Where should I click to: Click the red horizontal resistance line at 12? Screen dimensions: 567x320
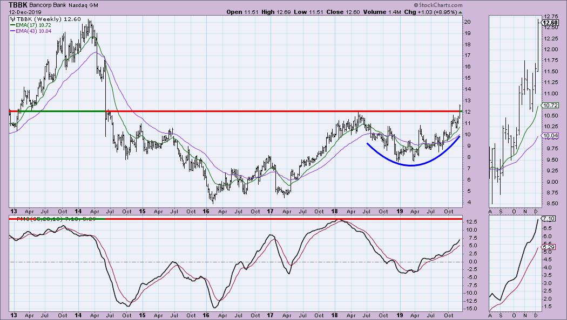pyautogui.click(x=283, y=111)
